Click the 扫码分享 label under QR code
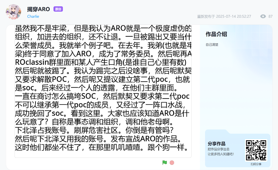Image resolution: width=278 pixels, height=170 pixels. tap(256, 164)
